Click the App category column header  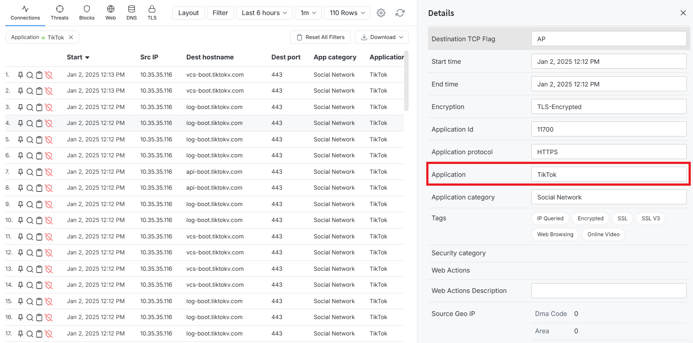point(335,57)
